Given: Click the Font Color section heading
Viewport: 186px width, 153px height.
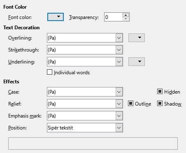Looking at the screenshot, I should coord(15,7).
